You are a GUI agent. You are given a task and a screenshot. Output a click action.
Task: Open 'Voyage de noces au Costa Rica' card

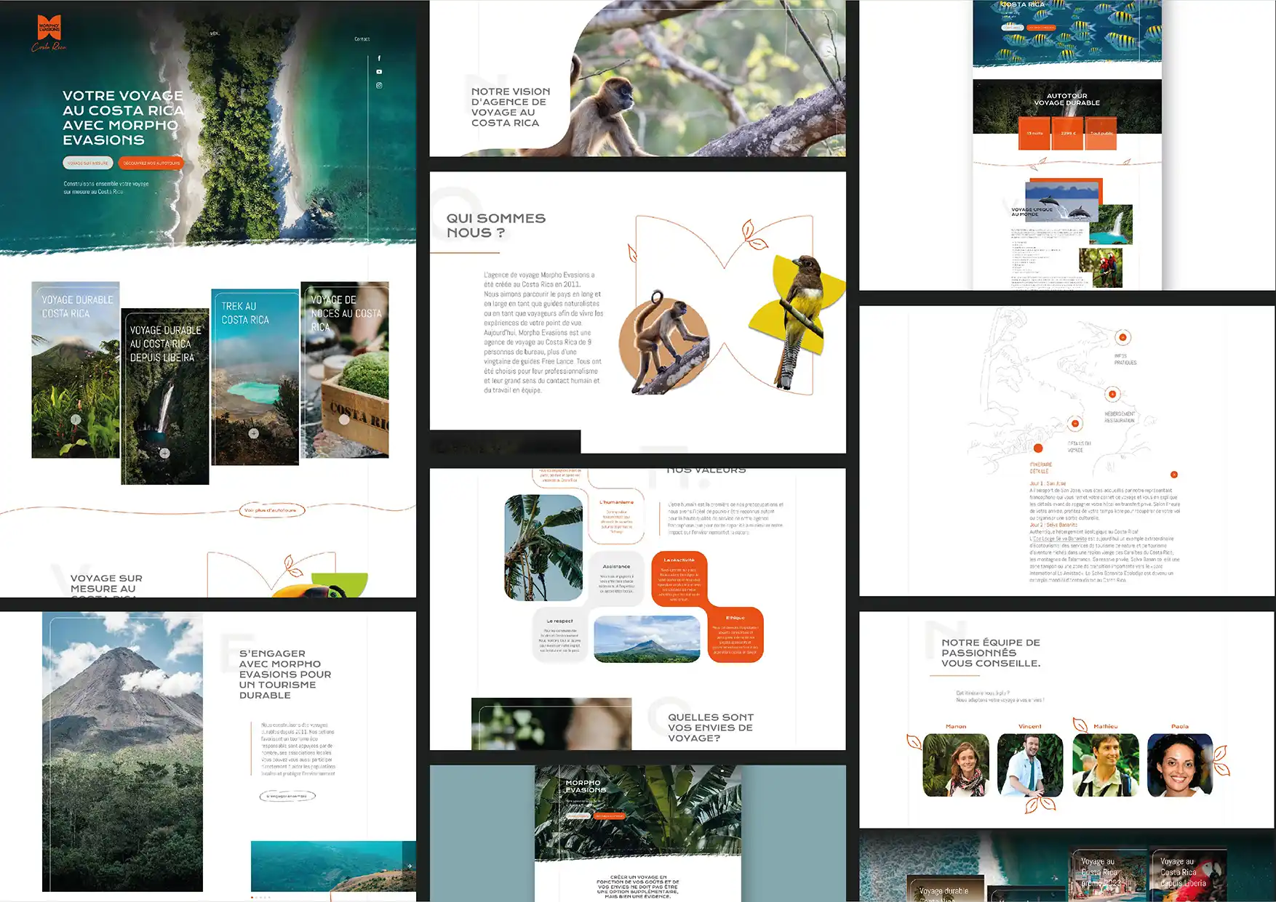345,370
